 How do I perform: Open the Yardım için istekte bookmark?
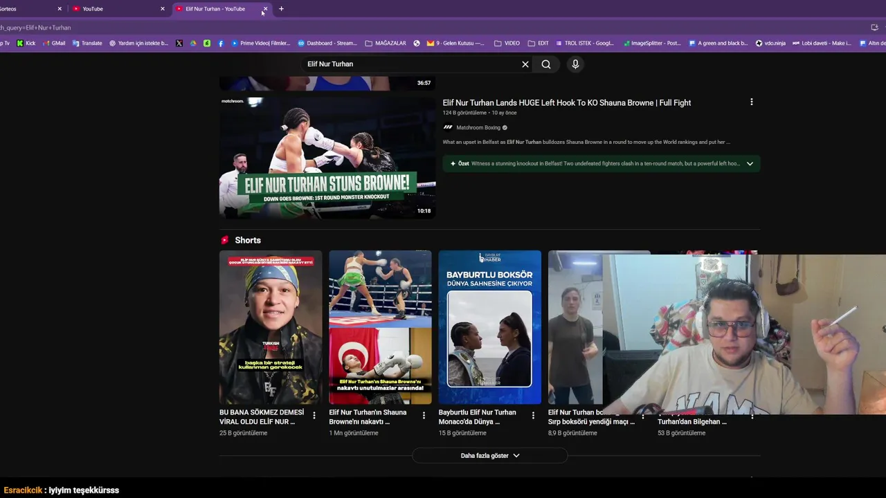138,43
